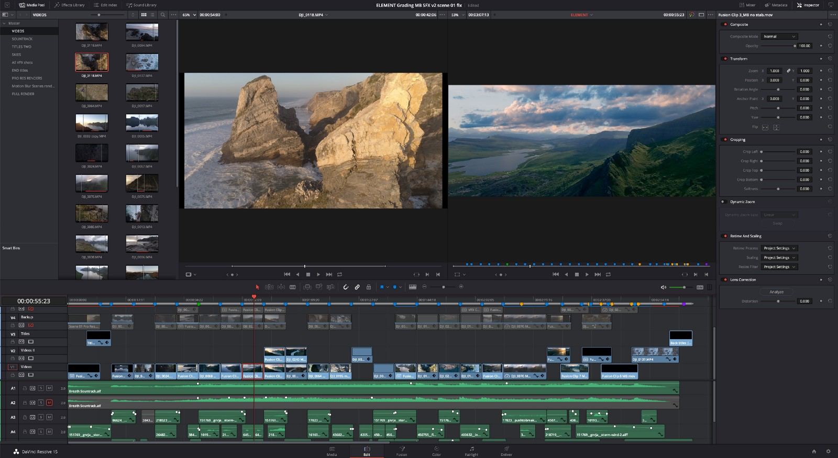The image size is (838, 458).
Task: Open the source viewer zoom percentage dropdown
Action: point(189,15)
